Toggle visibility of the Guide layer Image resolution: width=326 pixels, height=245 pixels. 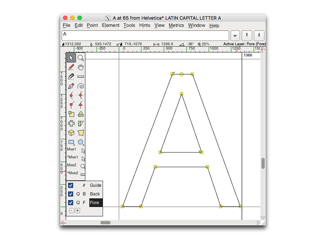pos(71,185)
